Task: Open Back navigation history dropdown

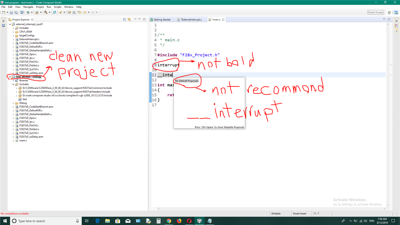Action: click(x=88, y=12)
